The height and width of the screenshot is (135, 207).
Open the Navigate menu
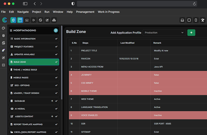click(x=23, y=12)
